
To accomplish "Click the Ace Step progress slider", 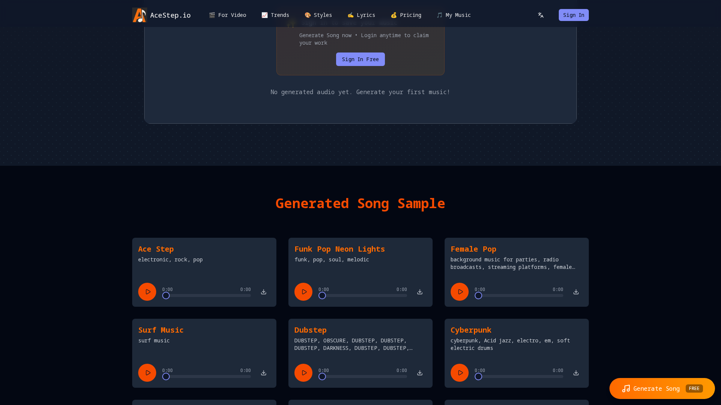I will point(206,295).
